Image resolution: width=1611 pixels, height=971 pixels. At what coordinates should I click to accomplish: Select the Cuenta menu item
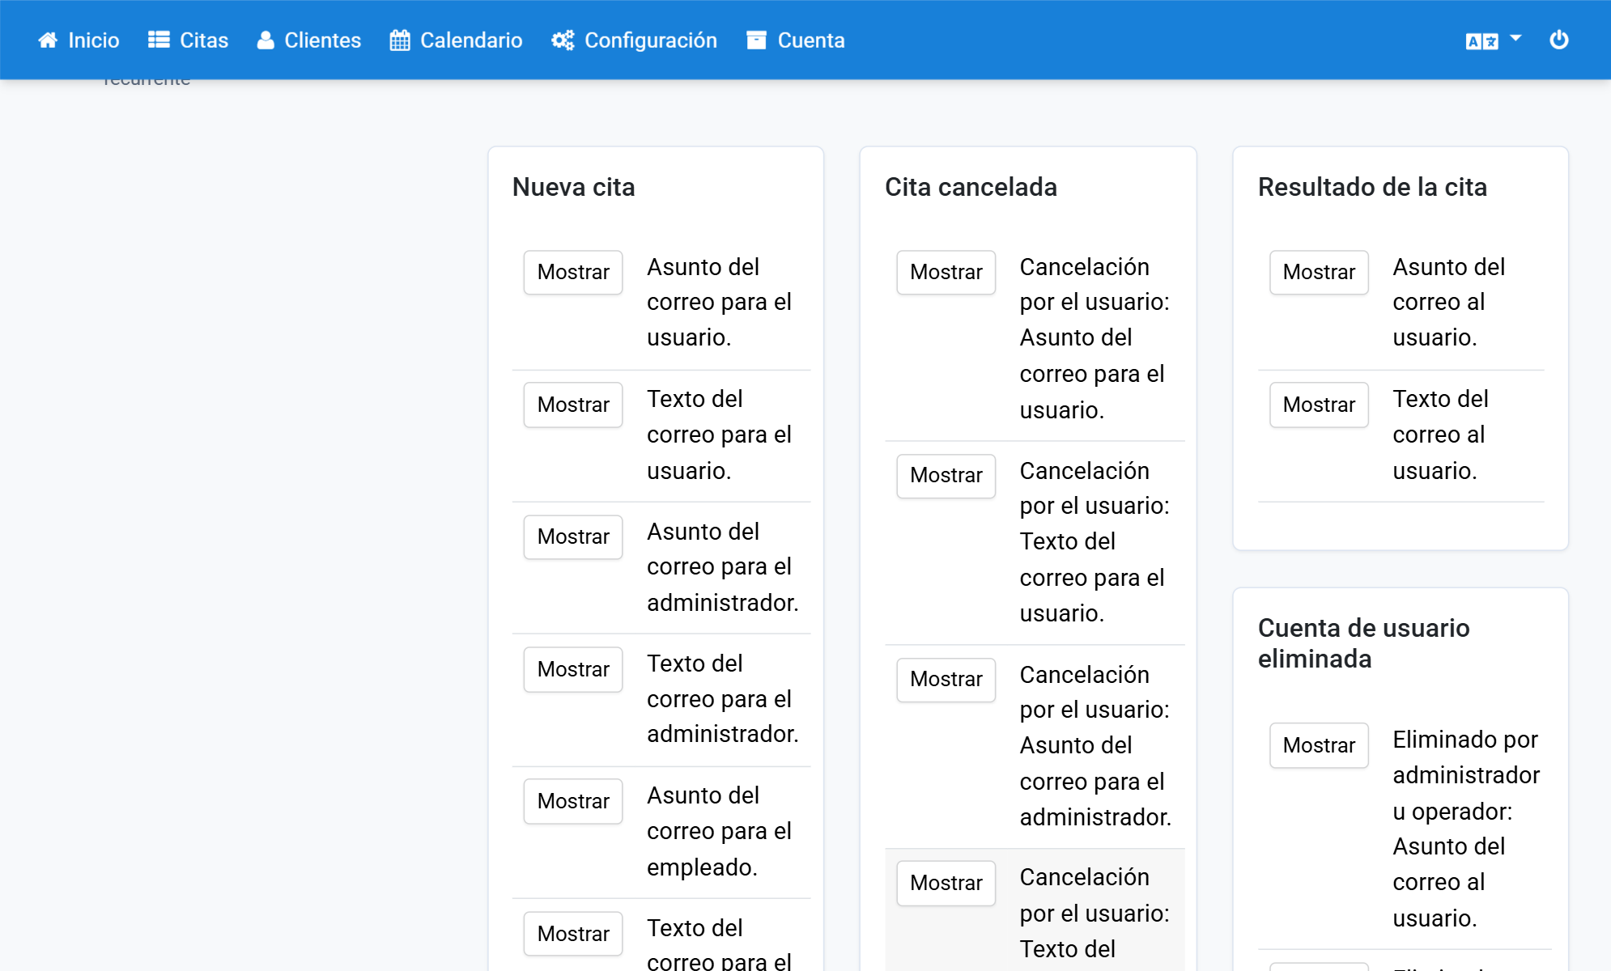(795, 40)
